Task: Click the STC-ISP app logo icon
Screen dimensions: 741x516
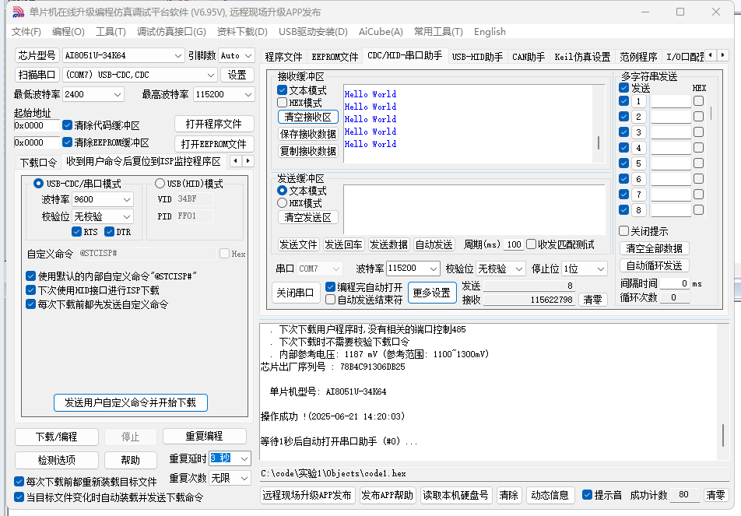Action: point(18,12)
